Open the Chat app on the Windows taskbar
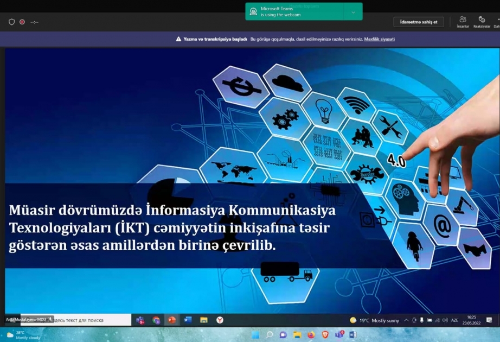Viewport: 500px width, 342px height. (x=283, y=334)
